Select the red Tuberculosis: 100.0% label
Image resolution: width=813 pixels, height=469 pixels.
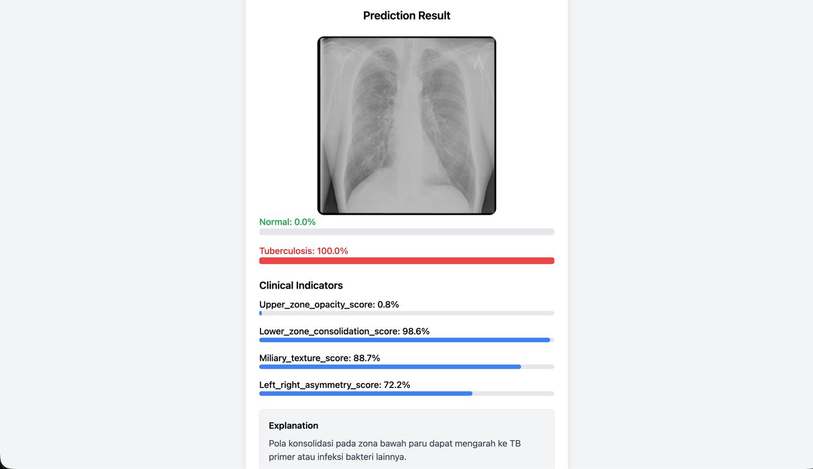pos(304,251)
